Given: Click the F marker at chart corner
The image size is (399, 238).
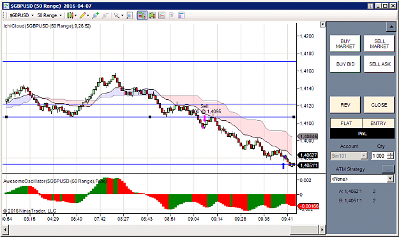Looking at the screenshot, I should coord(322,24).
